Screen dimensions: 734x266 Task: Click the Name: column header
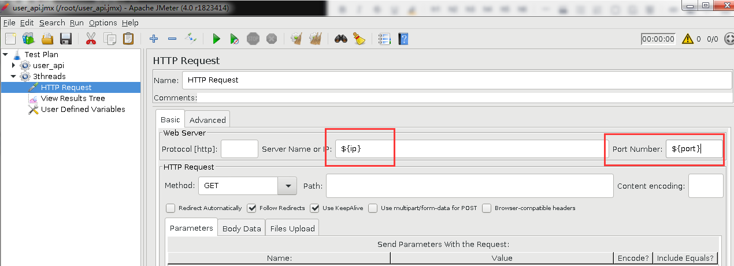(x=279, y=258)
